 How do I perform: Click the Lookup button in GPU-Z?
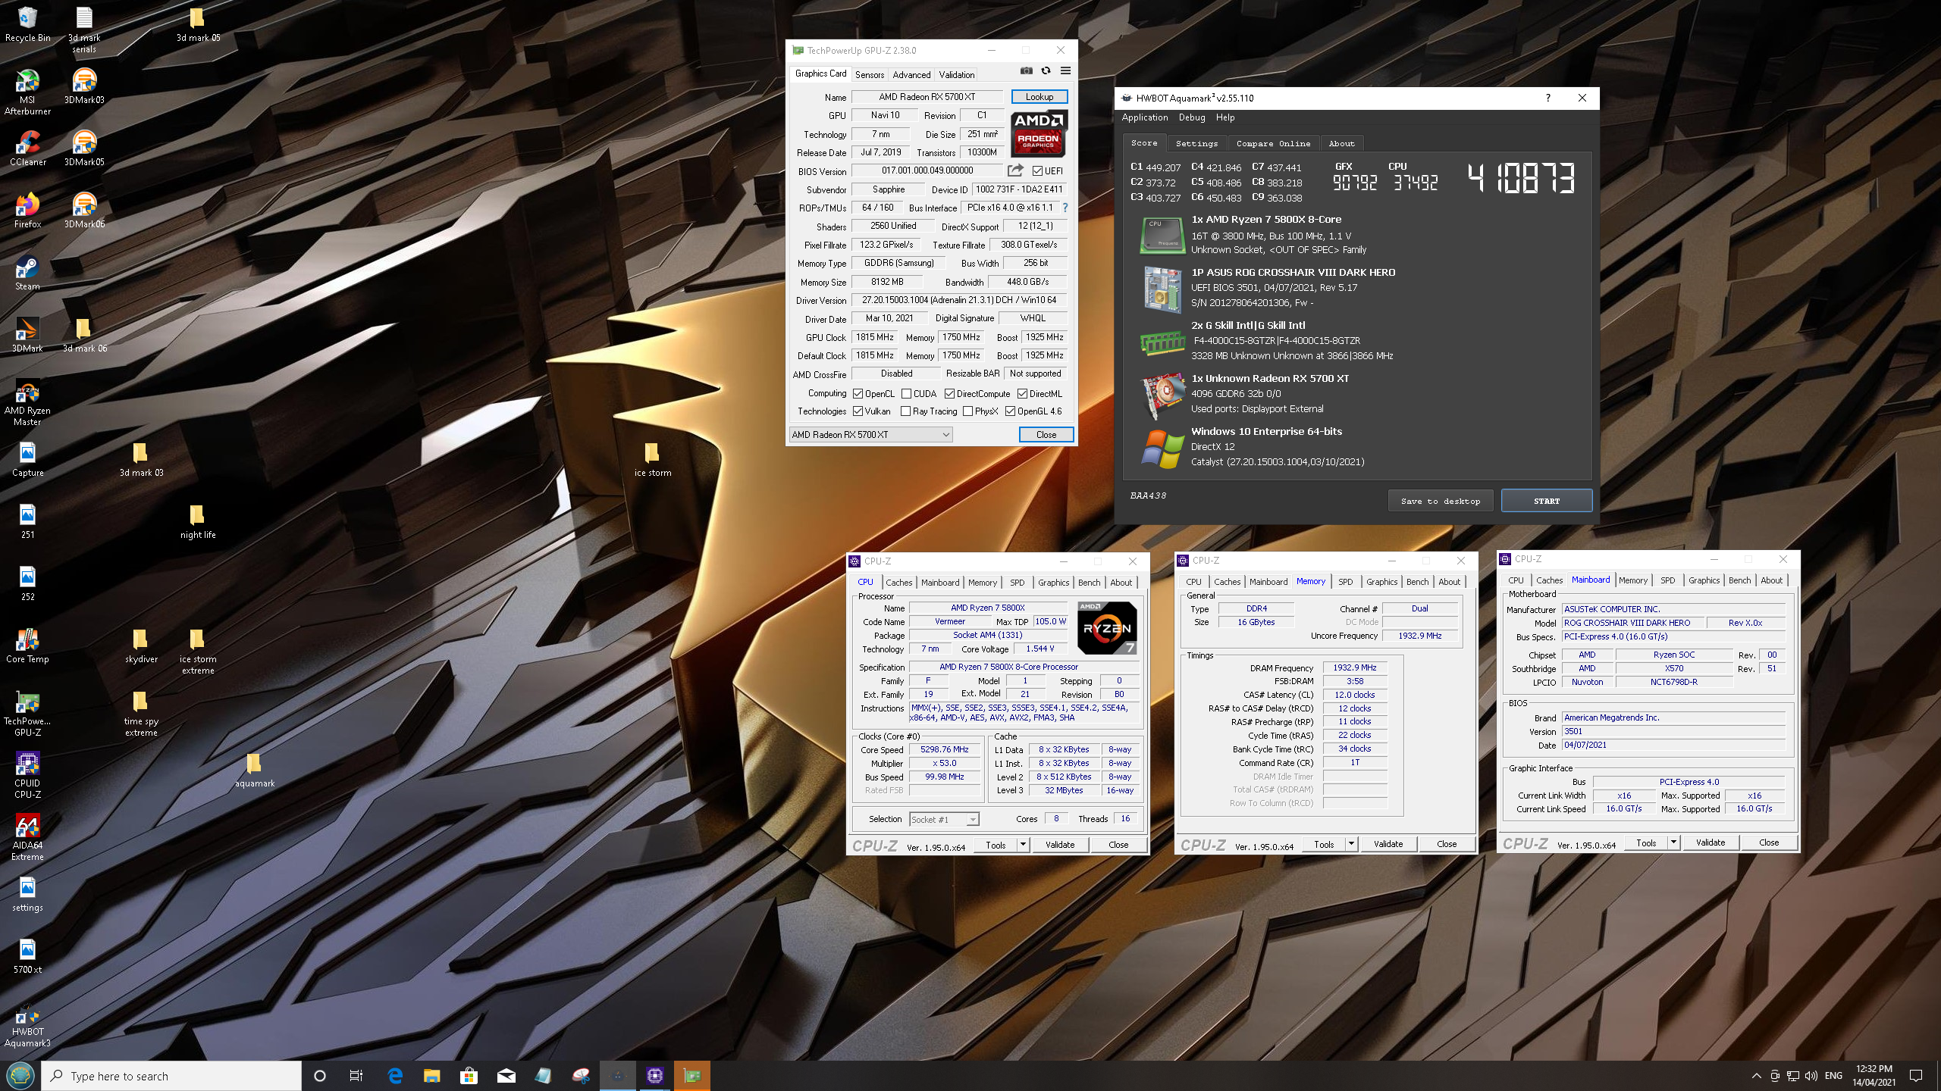(1039, 97)
